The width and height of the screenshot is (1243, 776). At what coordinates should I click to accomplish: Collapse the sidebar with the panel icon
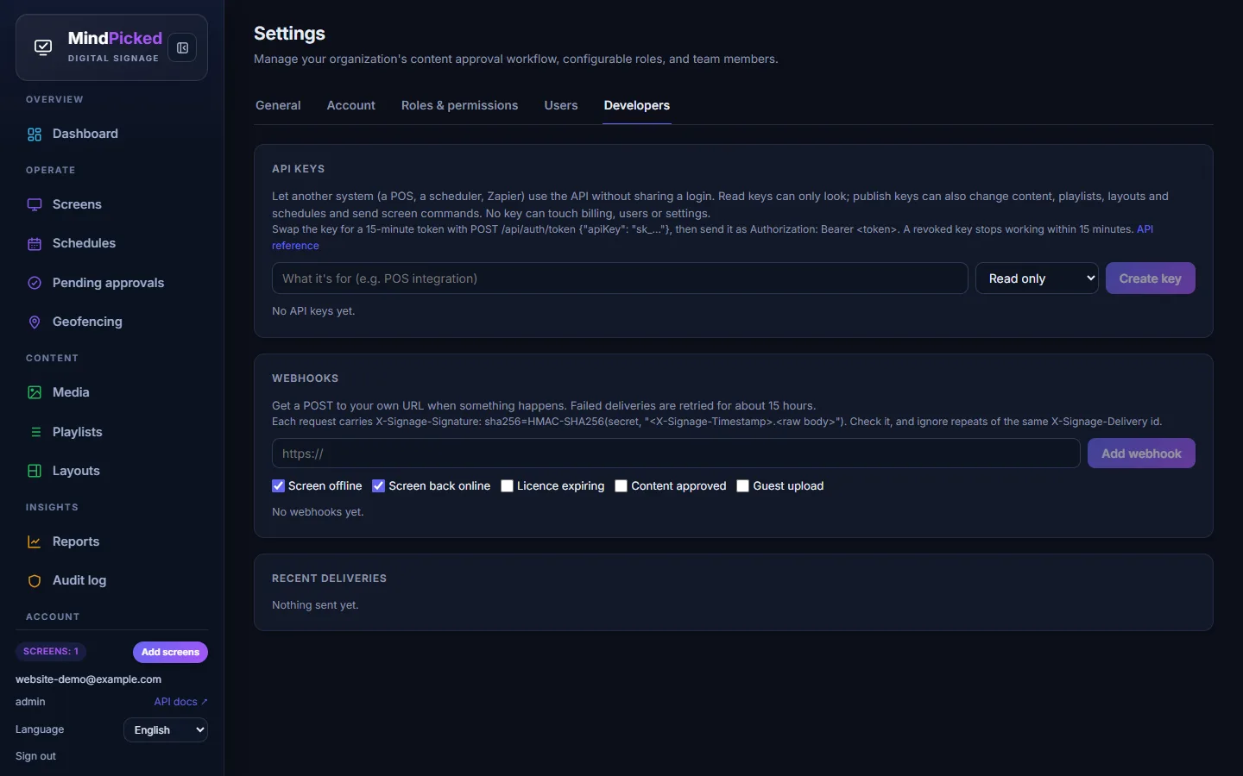pos(182,47)
